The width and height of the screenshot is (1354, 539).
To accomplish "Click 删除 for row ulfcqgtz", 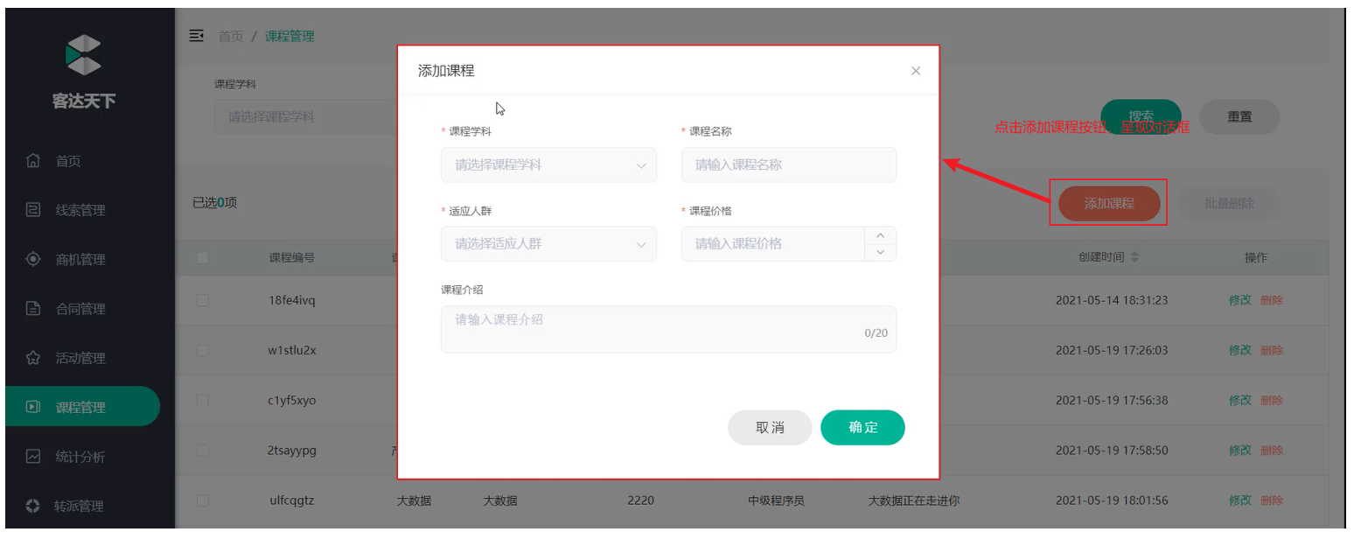I will pyautogui.click(x=1272, y=500).
